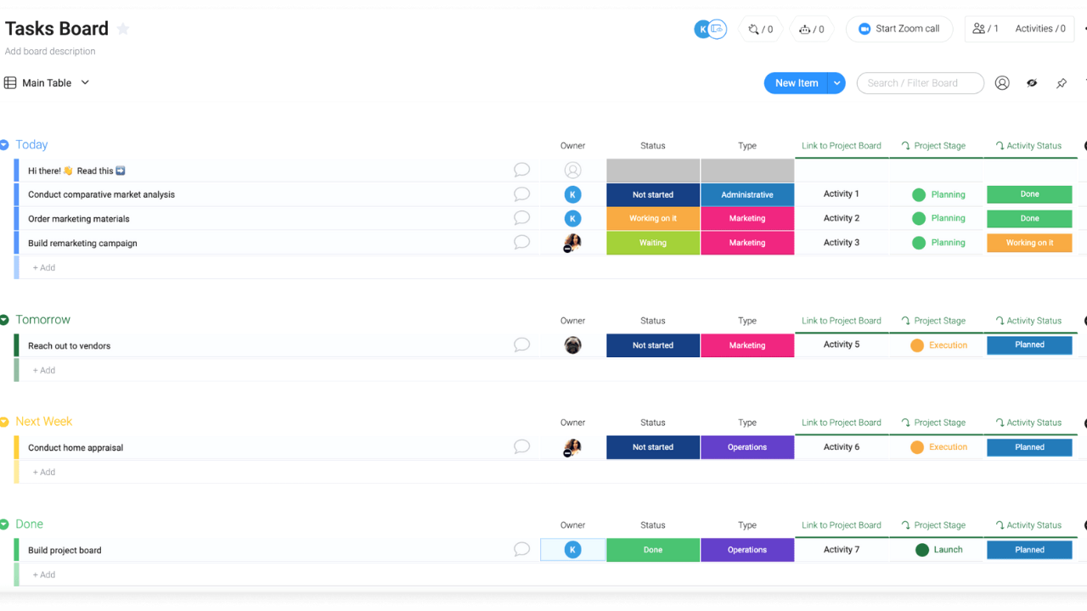Viewport: 1087px width, 611px height.
Task: Click the Zoom camera icon
Action: coord(865,29)
